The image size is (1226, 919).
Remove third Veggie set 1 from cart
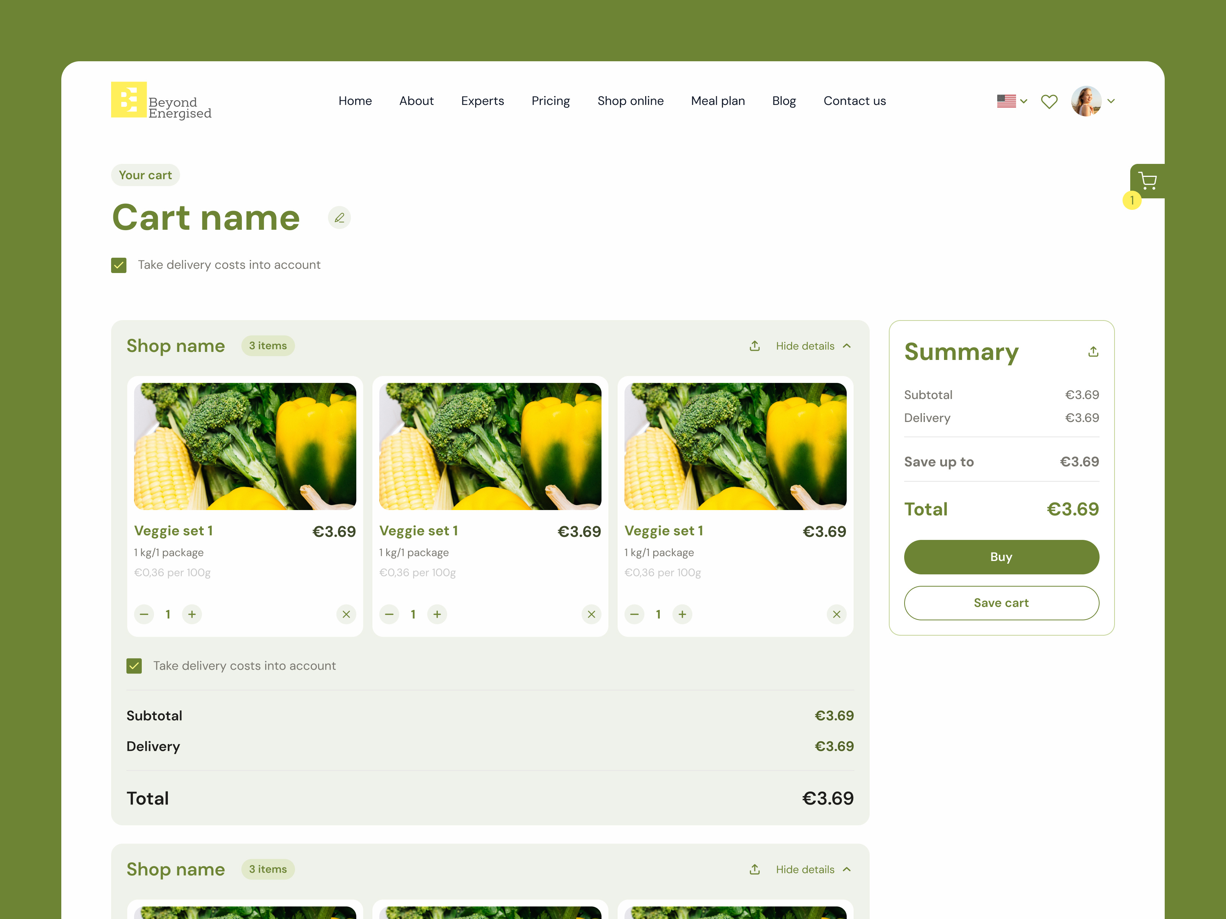pos(836,614)
